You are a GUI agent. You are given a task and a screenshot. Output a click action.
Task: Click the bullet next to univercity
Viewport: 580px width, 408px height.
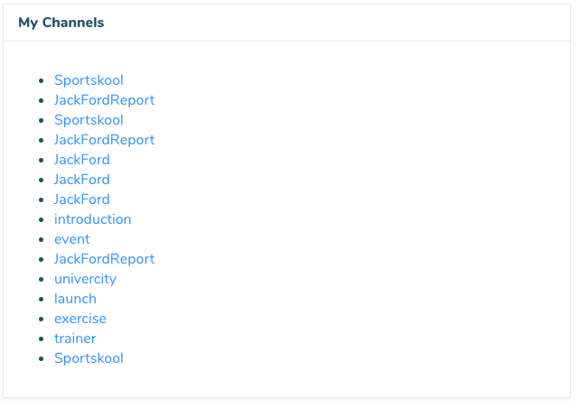(42, 280)
